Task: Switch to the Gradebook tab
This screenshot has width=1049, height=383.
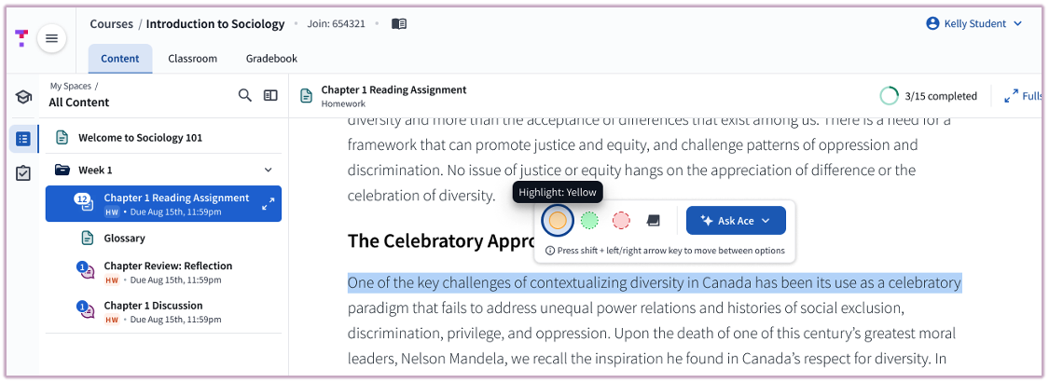Action: pos(271,59)
